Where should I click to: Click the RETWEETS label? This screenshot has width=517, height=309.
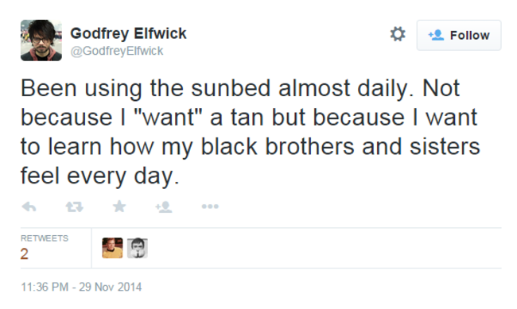pos(45,238)
